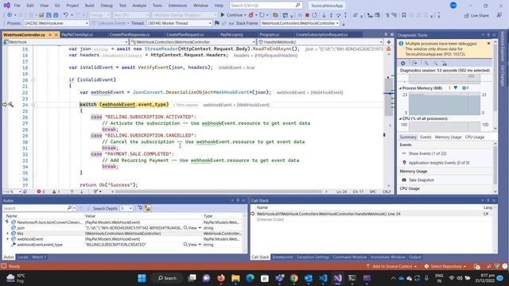Expand the 'this' variable in Autos
Screen dimensions: 509x286
pyautogui.click(x=8, y=234)
